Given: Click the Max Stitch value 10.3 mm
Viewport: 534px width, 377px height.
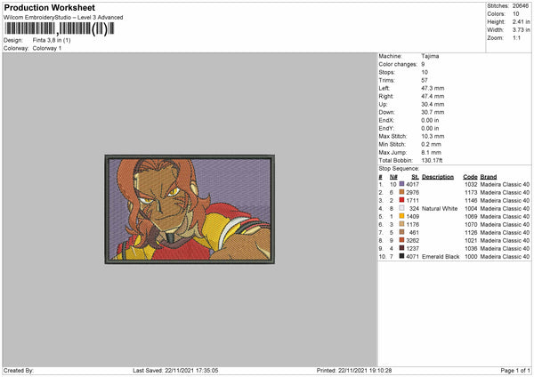Looking at the screenshot, I should pyautogui.click(x=433, y=136).
